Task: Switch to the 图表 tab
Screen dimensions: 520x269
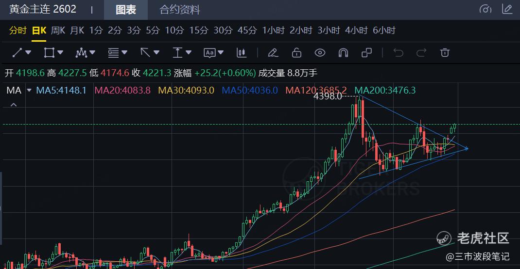Action: pos(126,10)
